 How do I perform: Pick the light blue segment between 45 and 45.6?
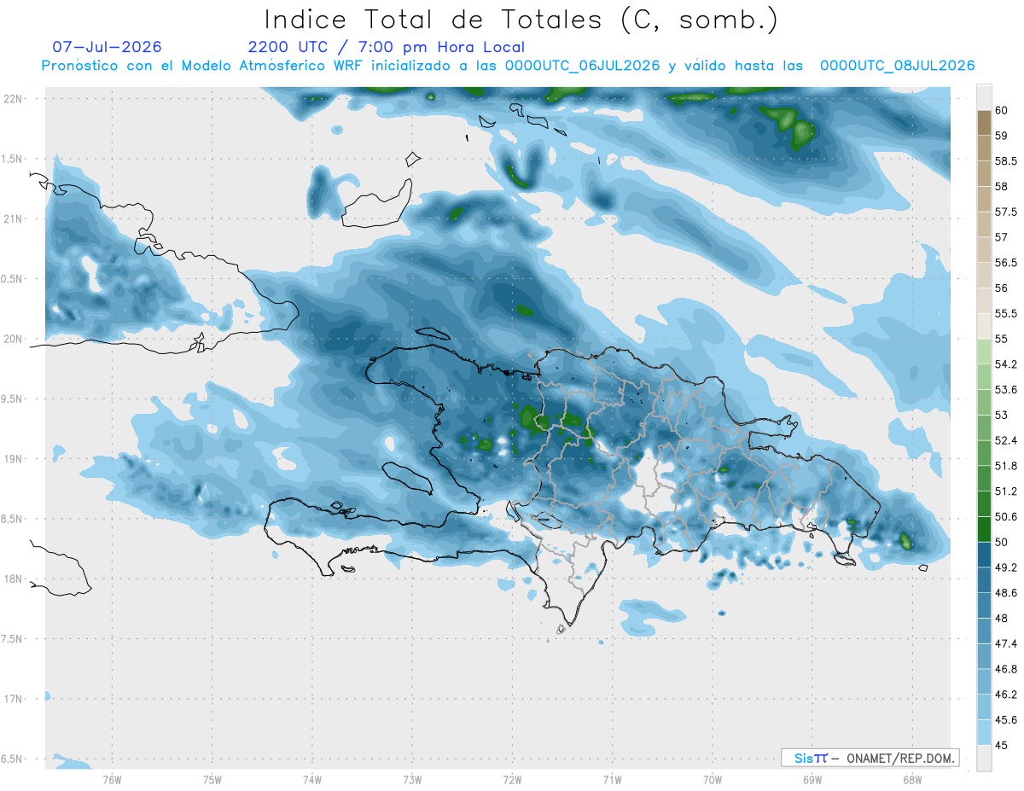tap(984, 732)
